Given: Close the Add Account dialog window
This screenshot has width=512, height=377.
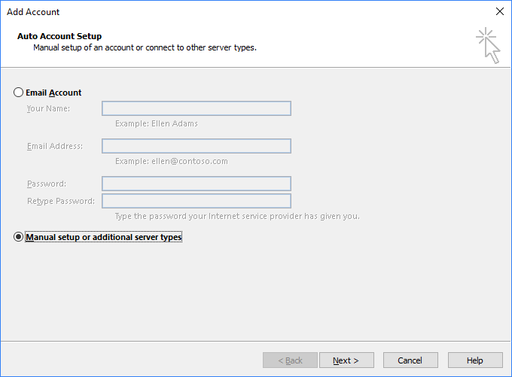Looking at the screenshot, I should 499,11.
